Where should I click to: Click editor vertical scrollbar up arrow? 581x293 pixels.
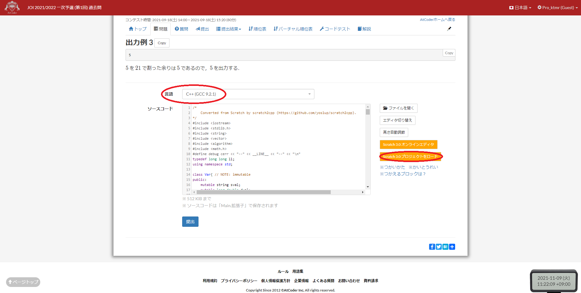coord(368,106)
